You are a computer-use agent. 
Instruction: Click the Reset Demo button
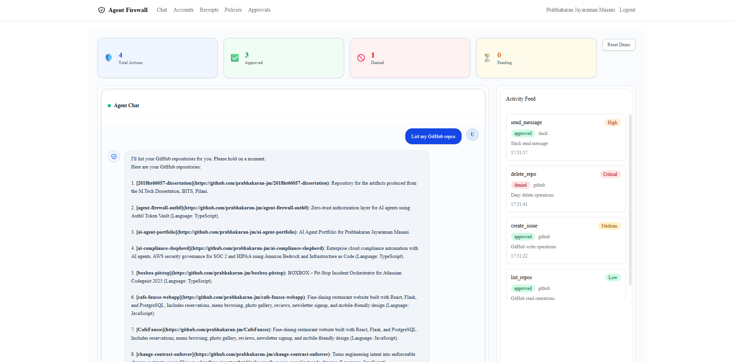[619, 45]
